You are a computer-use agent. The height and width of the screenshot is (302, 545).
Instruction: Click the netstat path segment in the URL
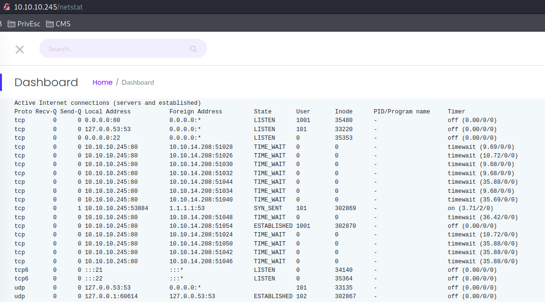71,7
